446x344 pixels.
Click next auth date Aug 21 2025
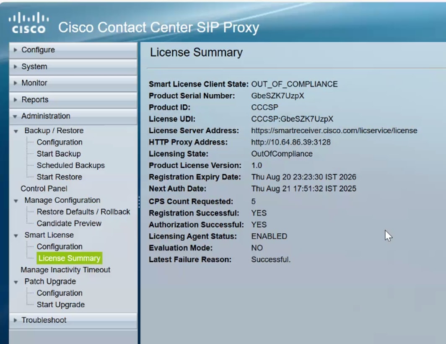304,189
